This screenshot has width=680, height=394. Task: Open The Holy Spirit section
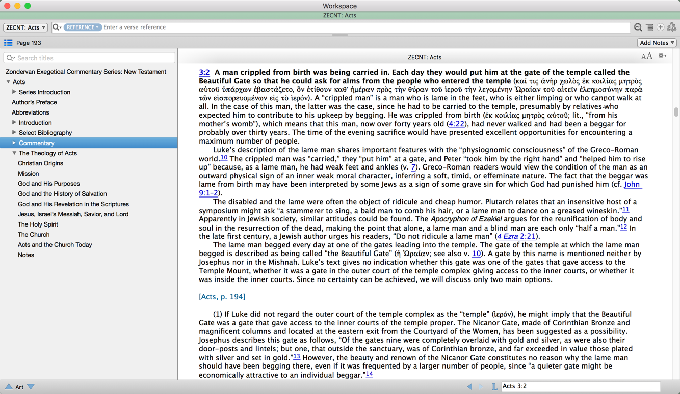tap(38, 224)
